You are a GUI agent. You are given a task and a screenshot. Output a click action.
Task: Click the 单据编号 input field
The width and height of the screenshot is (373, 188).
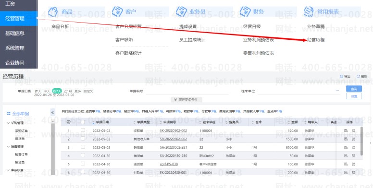pos(187,91)
